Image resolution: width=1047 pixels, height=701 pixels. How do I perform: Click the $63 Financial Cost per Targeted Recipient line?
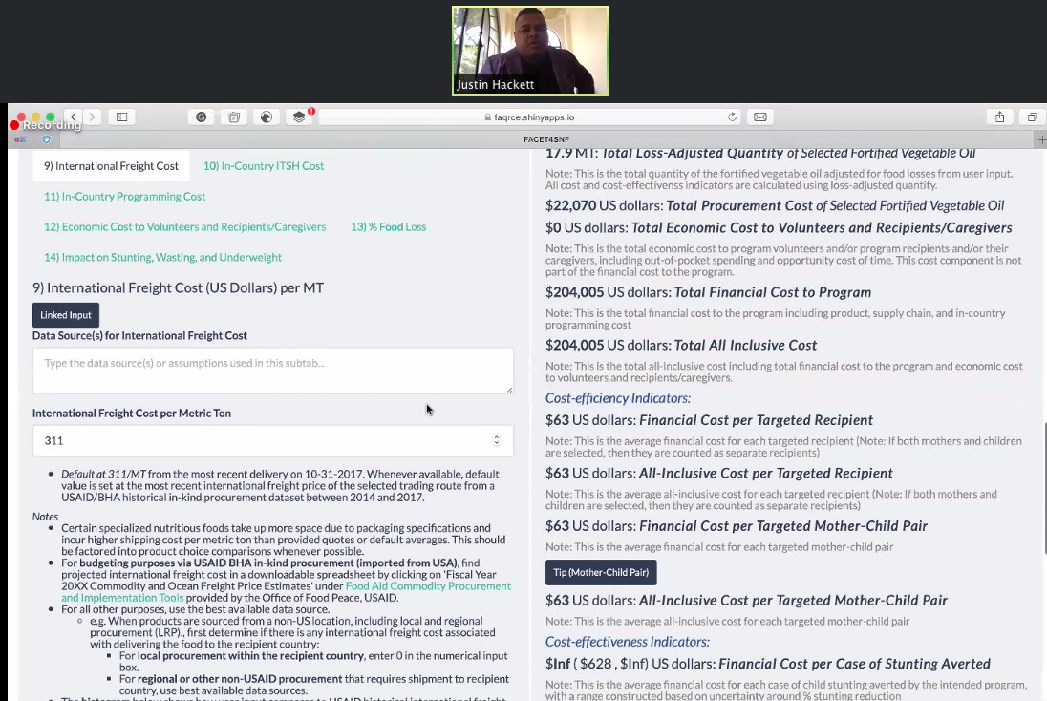[x=709, y=420]
